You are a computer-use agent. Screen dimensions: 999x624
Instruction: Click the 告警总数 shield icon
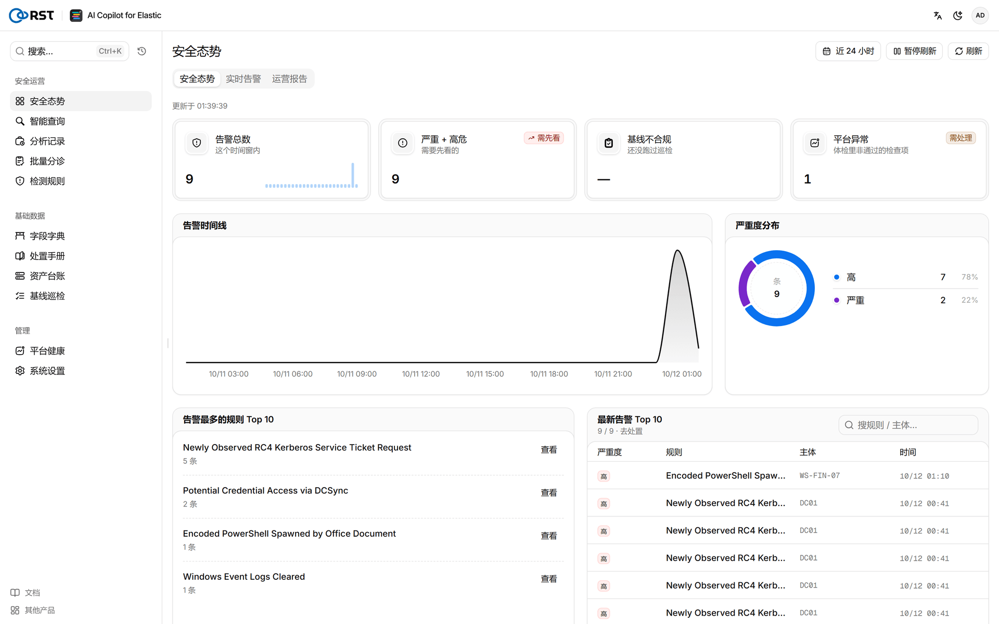coord(197,143)
